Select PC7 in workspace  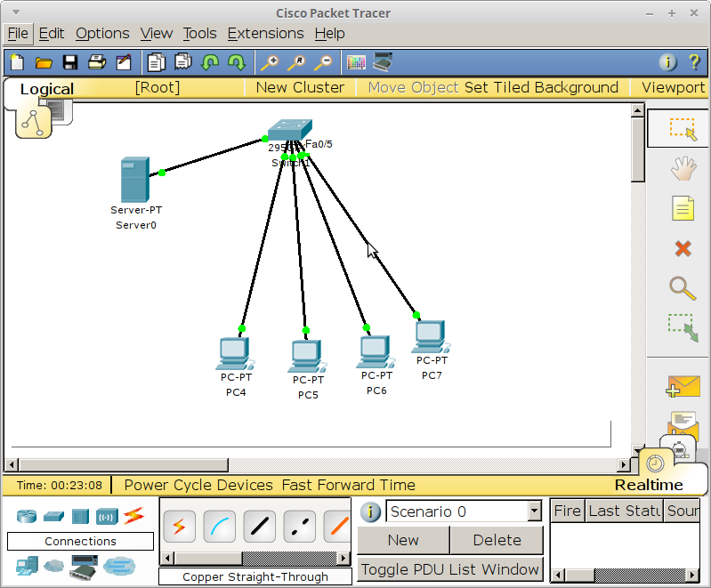click(431, 336)
